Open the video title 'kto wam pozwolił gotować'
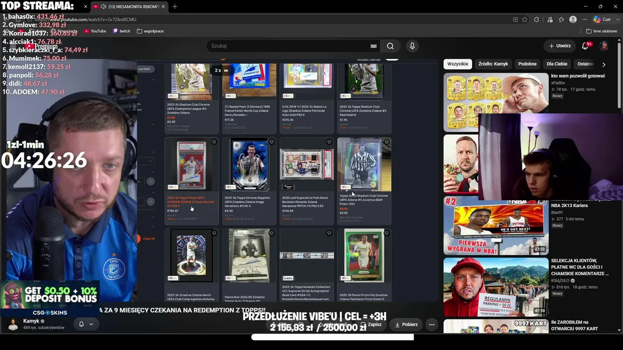 [x=578, y=76]
